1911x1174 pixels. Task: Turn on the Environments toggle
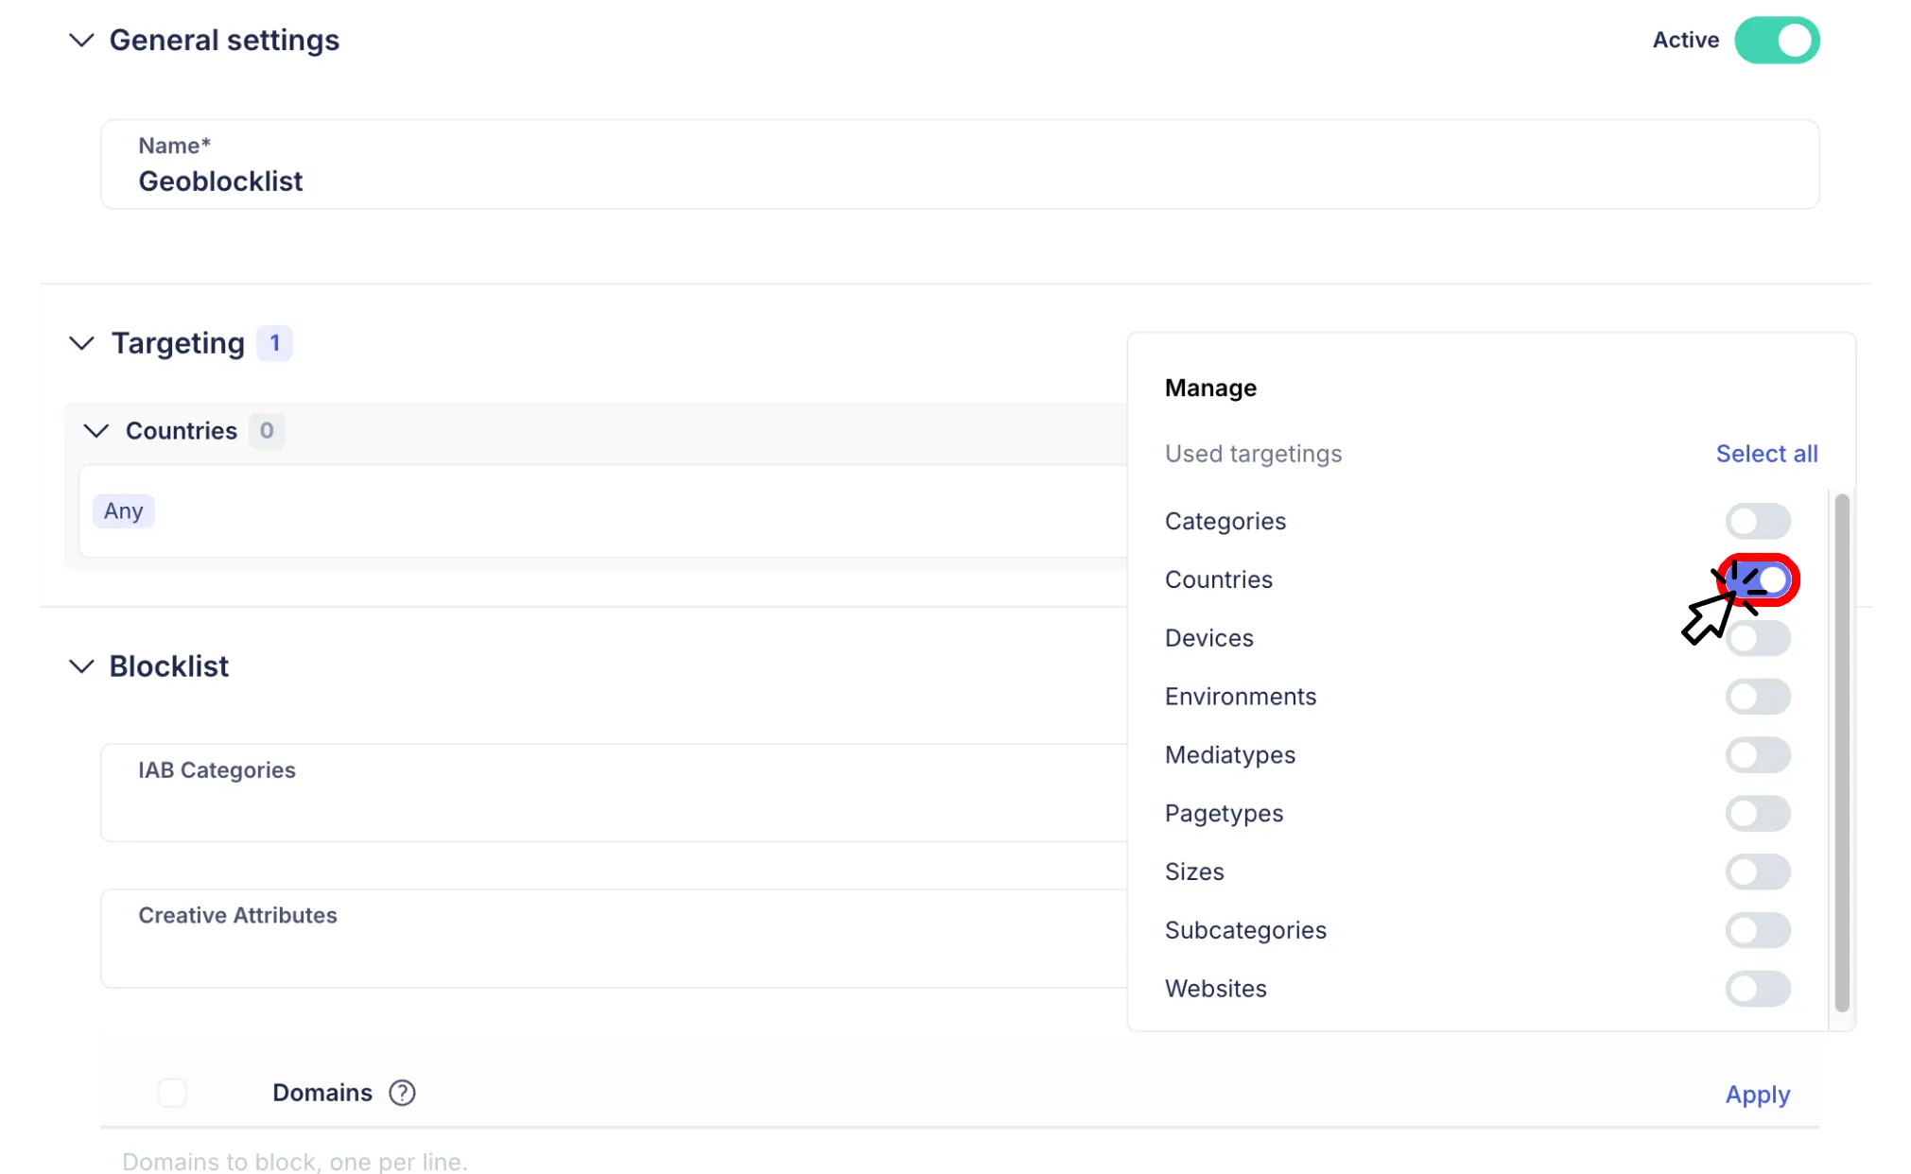click(x=1758, y=698)
